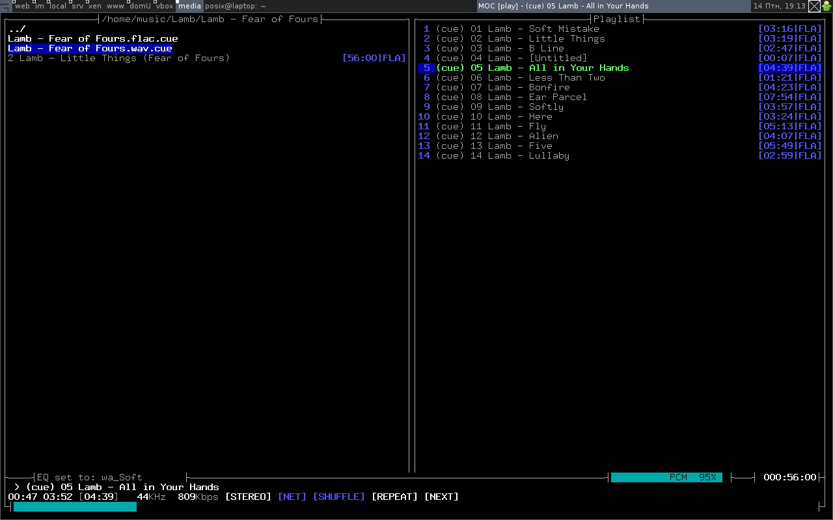Select playlist track 12 Alien
Image resolution: width=833 pixels, height=520 pixels.
620,136
